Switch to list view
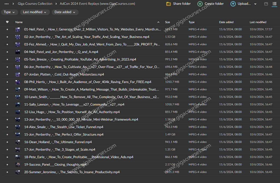 point(274,4)
